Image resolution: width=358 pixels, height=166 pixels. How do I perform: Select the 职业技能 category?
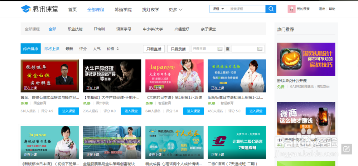[75, 29]
